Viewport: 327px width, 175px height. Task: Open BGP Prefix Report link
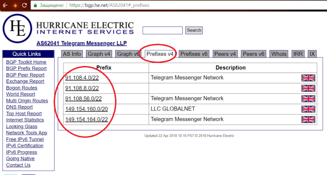pyautogui.click(x=26, y=69)
